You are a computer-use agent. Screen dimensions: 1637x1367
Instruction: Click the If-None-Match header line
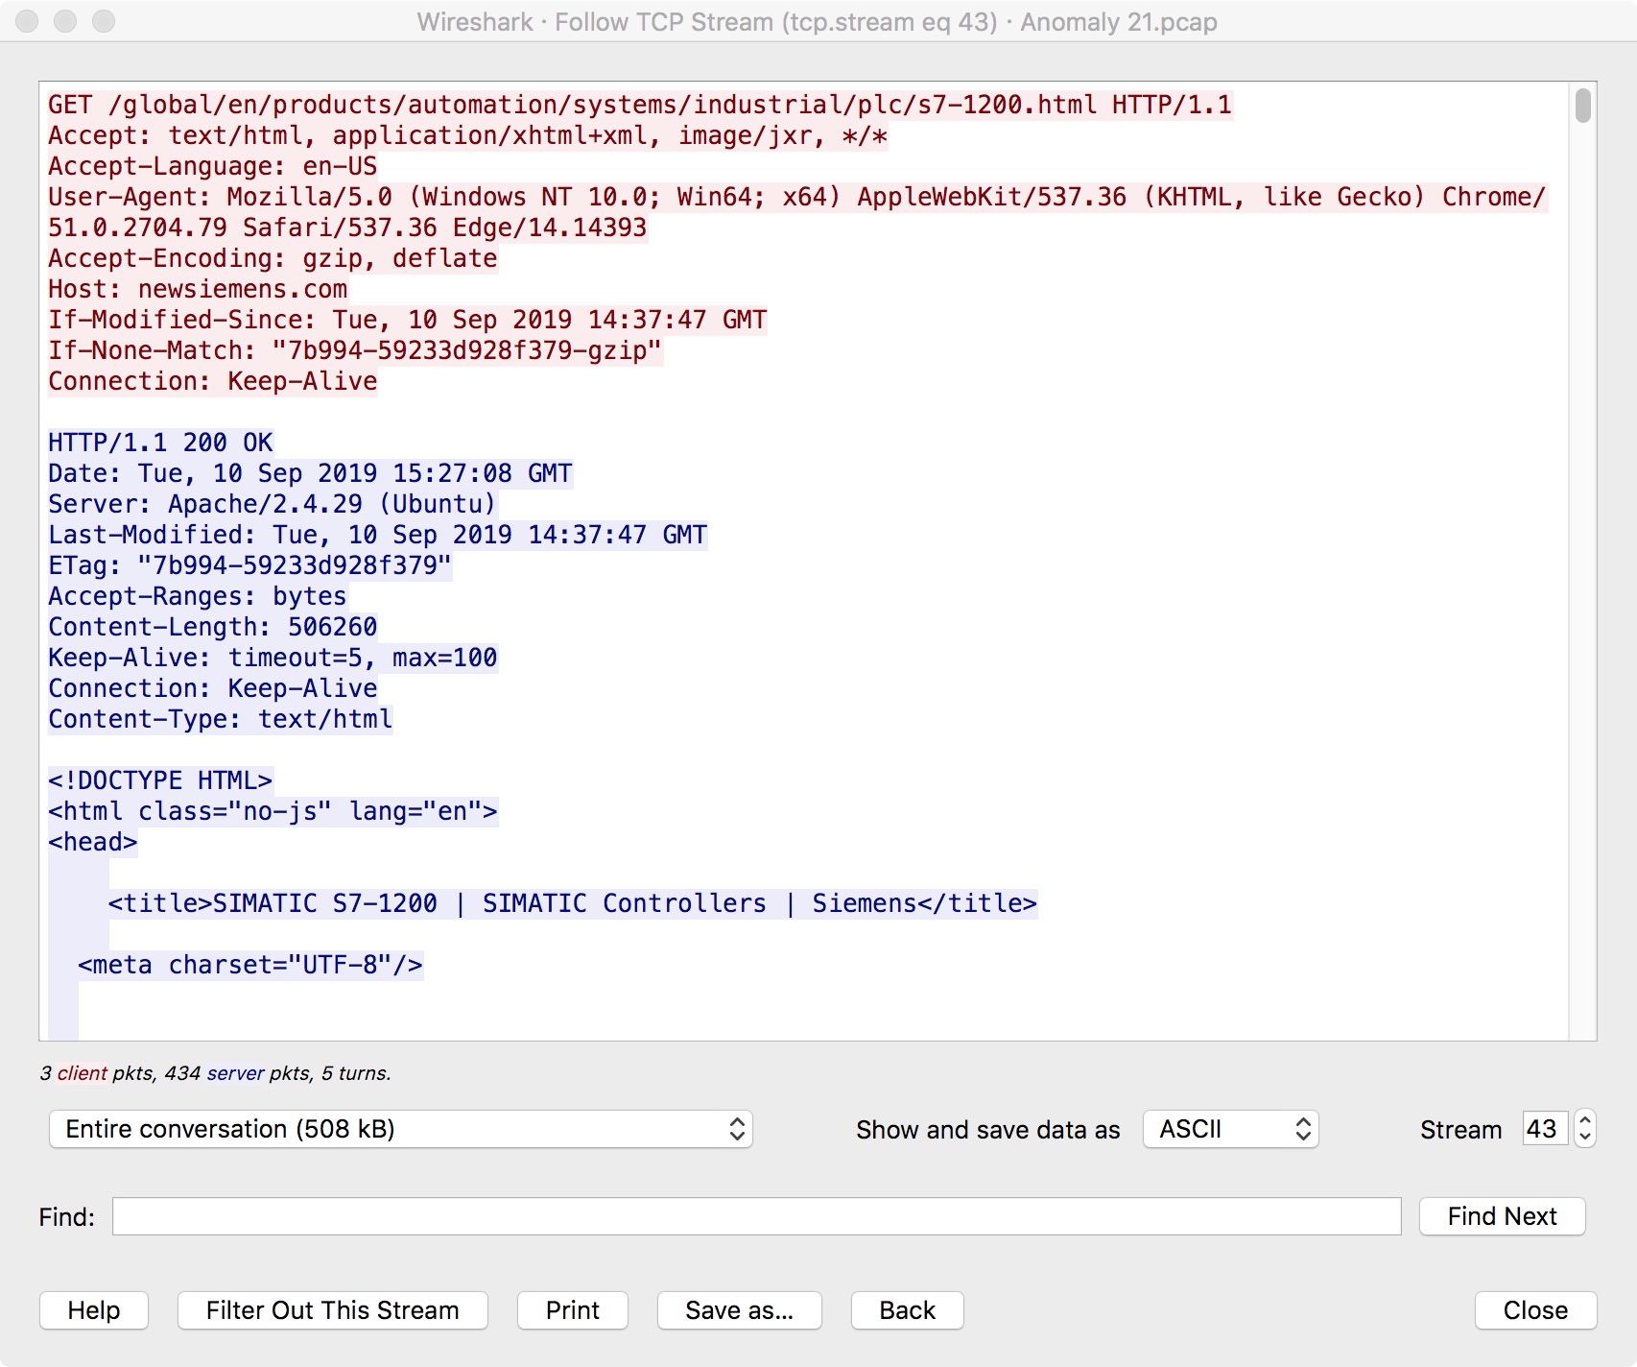pyautogui.click(x=355, y=350)
